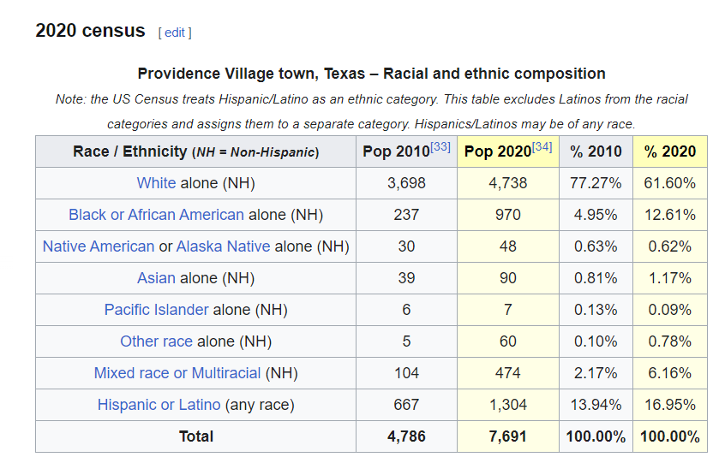The image size is (725, 463).
Task: Click the 100.00% total under % 2010
Action: 596,436
